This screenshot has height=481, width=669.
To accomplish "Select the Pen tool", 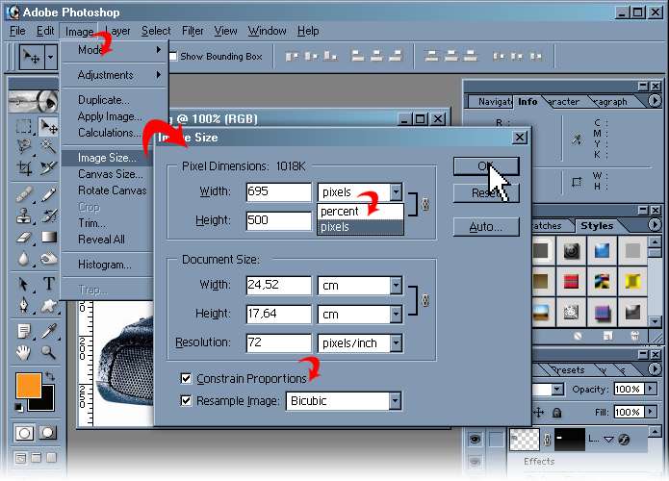I will [x=24, y=305].
